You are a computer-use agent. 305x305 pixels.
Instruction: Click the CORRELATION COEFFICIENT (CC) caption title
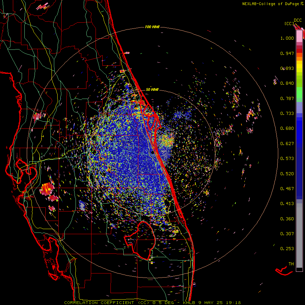tap(107, 303)
